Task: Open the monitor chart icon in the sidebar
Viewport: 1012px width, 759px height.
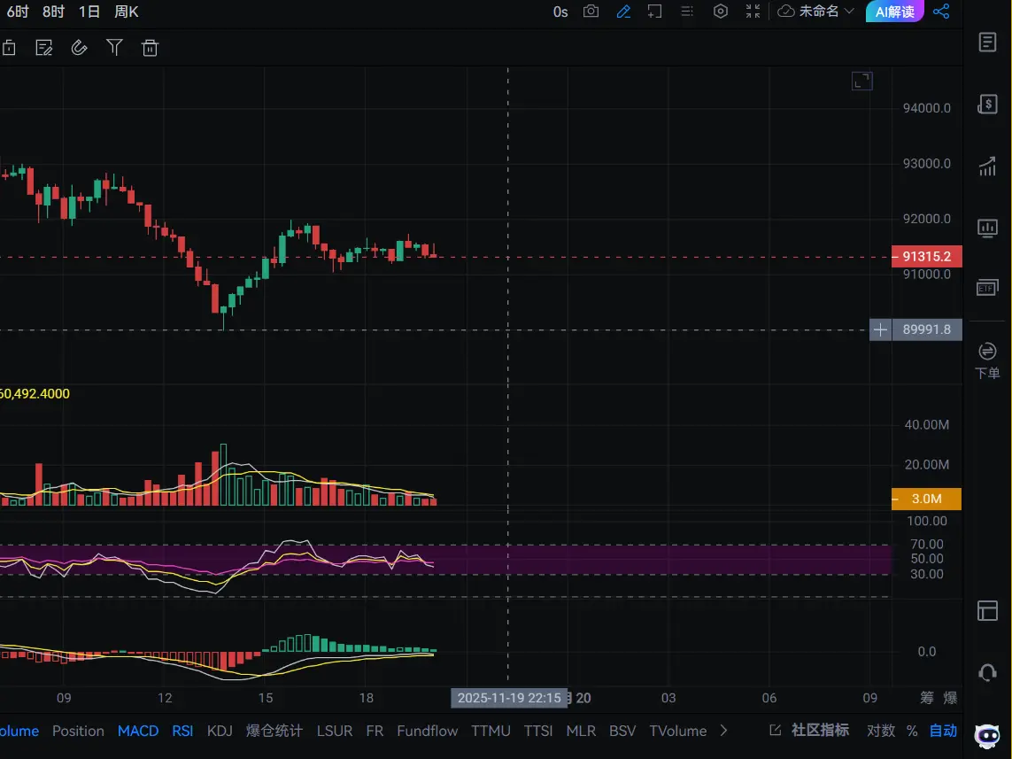Action: [987, 228]
